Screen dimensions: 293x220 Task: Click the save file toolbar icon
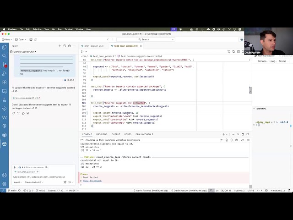point(31,39)
